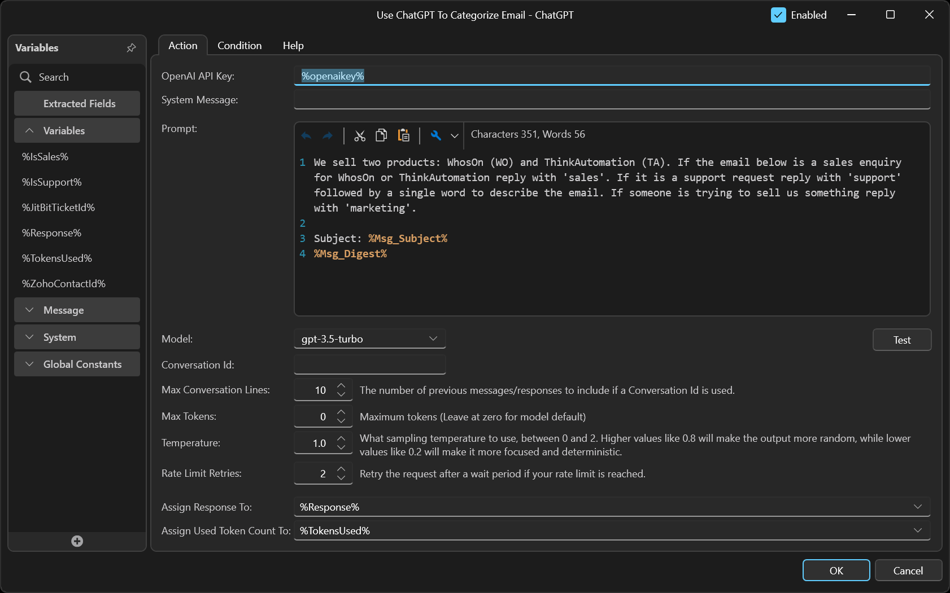Select the %TokensUsed% variable in list

pyautogui.click(x=57, y=258)
